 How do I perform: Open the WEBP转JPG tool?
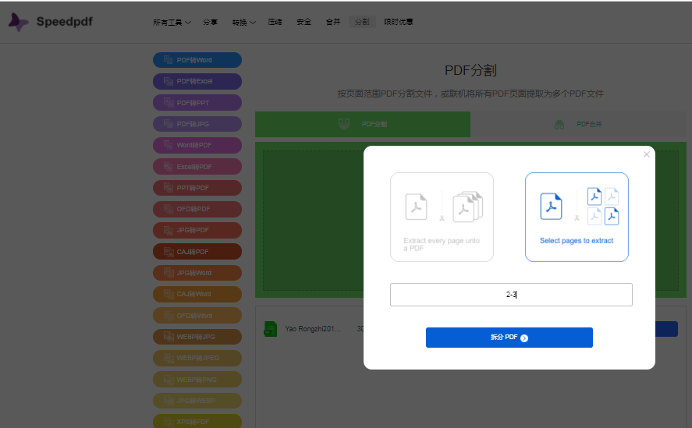tap(197, 337)
